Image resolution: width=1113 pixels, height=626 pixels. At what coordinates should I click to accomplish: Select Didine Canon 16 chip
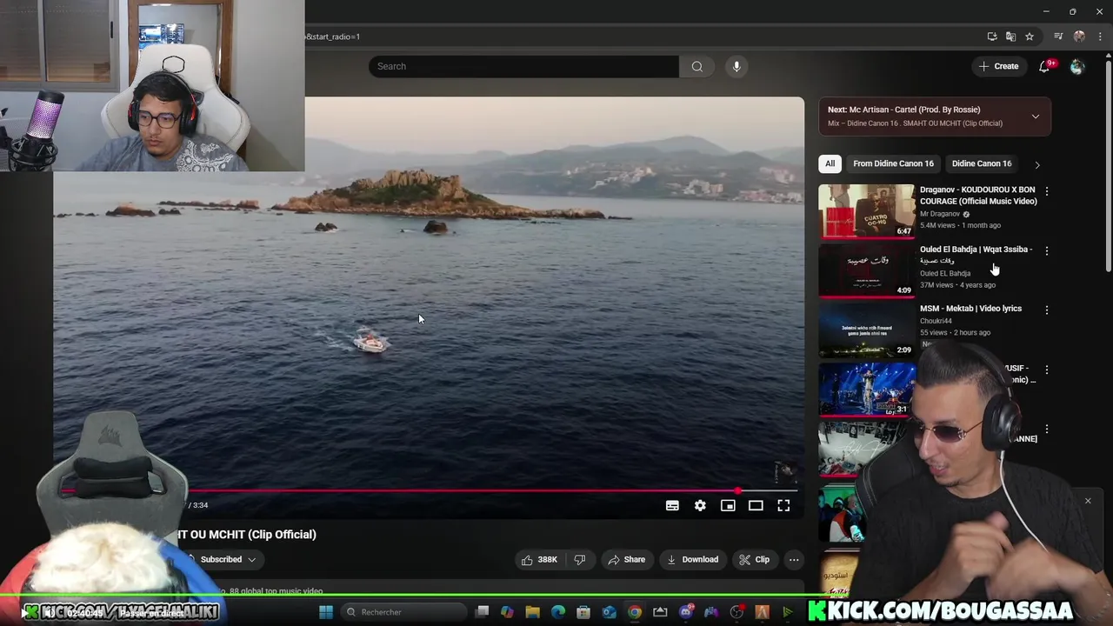982,163
